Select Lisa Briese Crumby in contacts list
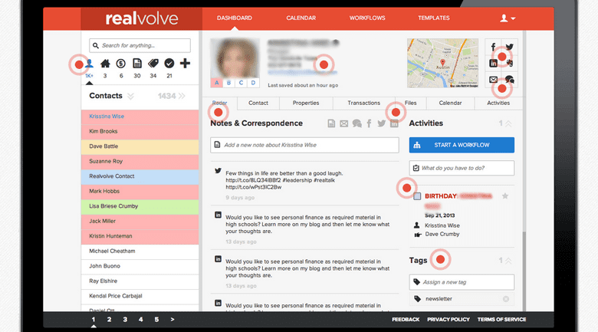 pos(140,206)
